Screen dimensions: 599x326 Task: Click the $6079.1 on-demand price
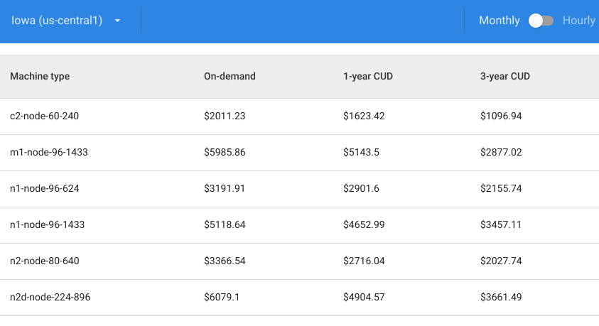[x=222, y=297]
